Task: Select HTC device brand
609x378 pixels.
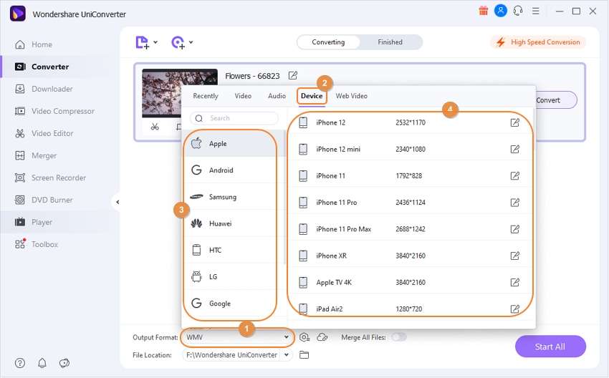Action: (234, 250)
